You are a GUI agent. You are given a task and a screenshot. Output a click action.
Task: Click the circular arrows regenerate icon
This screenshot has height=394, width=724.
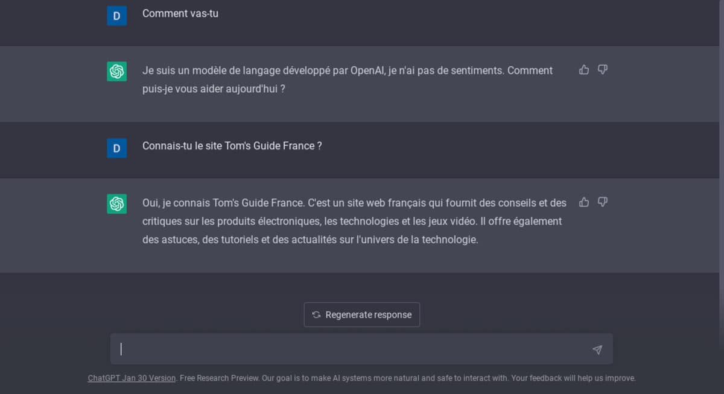point(316,314)
